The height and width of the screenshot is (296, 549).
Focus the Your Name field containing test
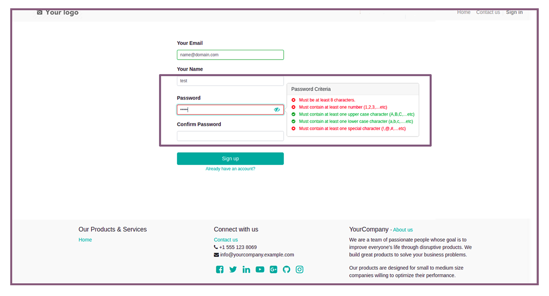pyautogui.click(x=231, y=81)
